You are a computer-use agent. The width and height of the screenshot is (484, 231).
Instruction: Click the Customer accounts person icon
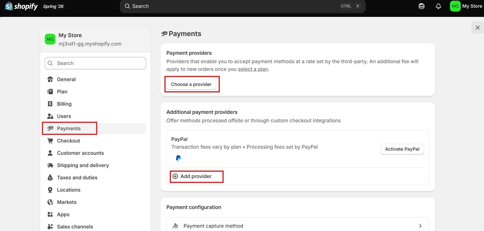pyautogui.click(x=50, y=153)
